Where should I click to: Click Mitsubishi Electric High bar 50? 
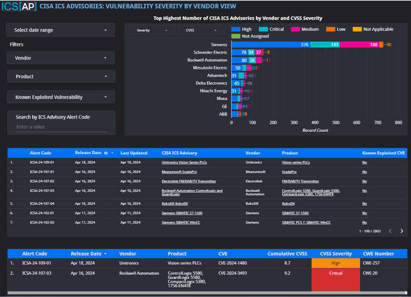(237, 68)
